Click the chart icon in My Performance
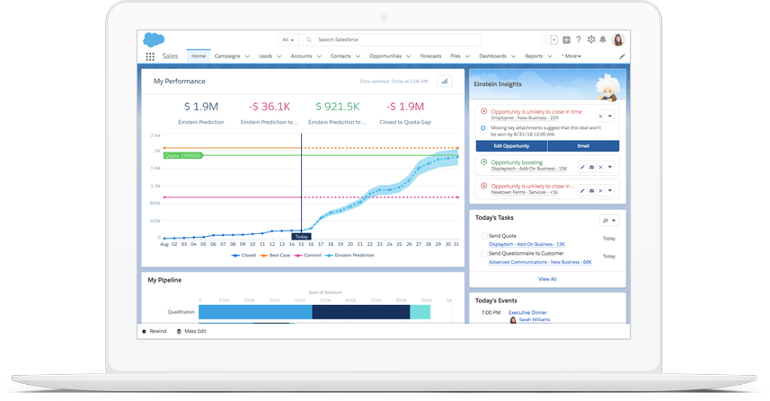The width and height of the screenshot is (770, 401). coord(445,82)
